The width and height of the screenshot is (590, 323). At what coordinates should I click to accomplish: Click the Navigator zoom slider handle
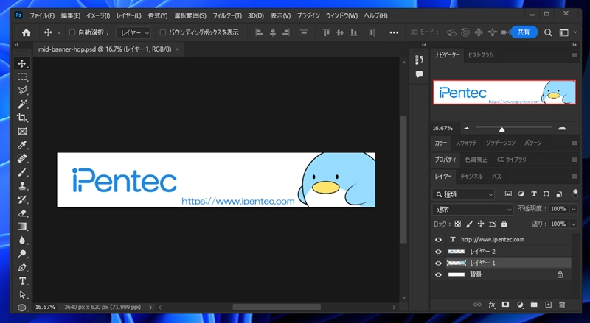(x=502, y=130)
